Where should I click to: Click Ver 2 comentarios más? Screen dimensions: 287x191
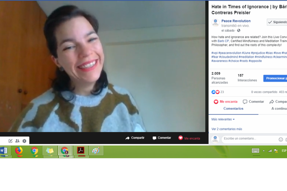point(227,129)
